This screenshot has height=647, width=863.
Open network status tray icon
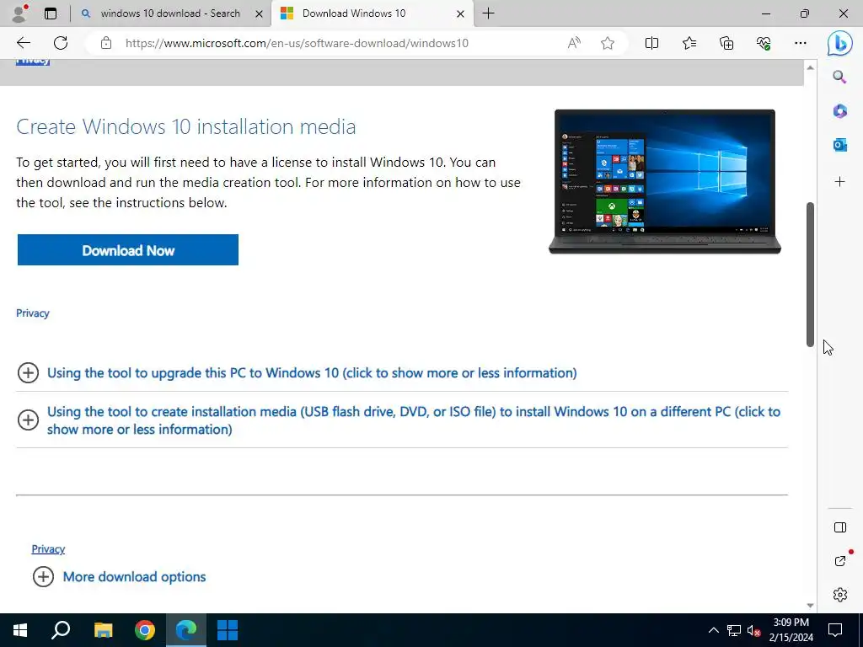point(734,630)
